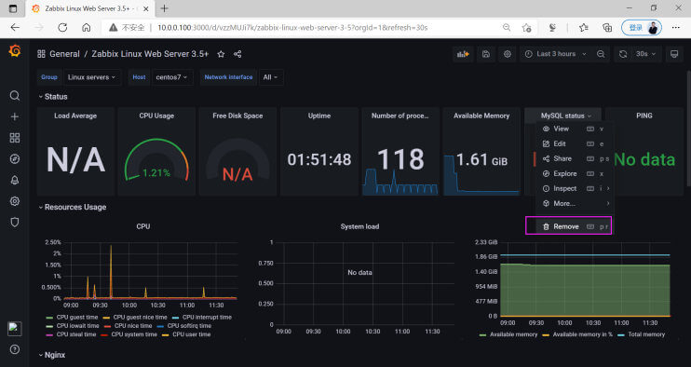Open the Grafana search icon in sidebar

[x=15, y=96]
